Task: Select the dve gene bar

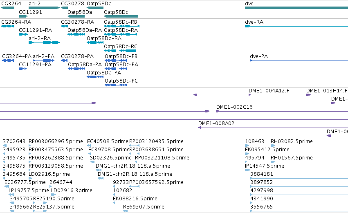Action: tap(296, 8)
